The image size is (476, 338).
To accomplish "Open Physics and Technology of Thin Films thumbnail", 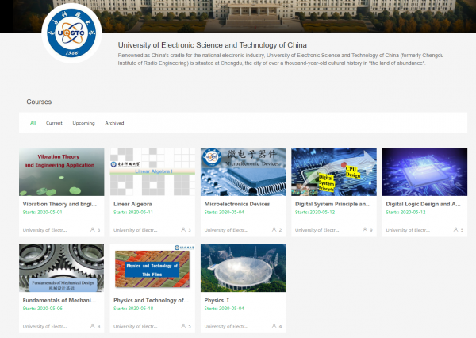I will (x=152, y=267).
